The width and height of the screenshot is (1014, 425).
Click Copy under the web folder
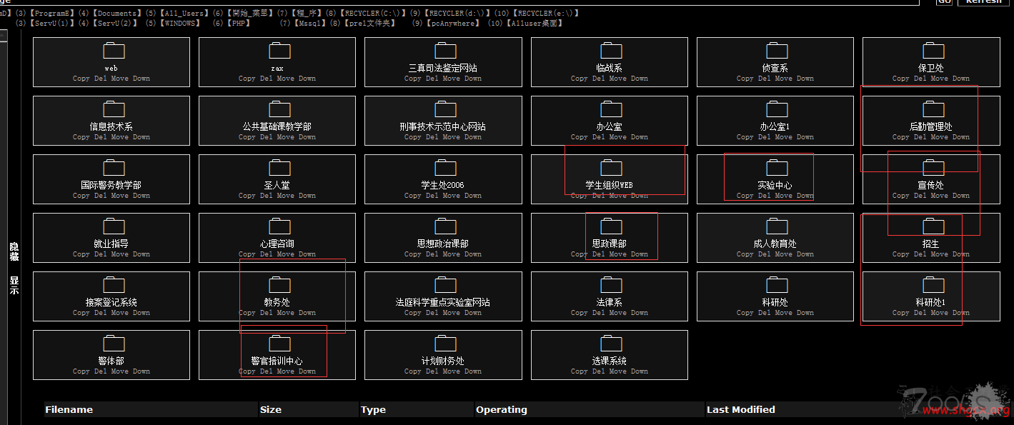81,79
